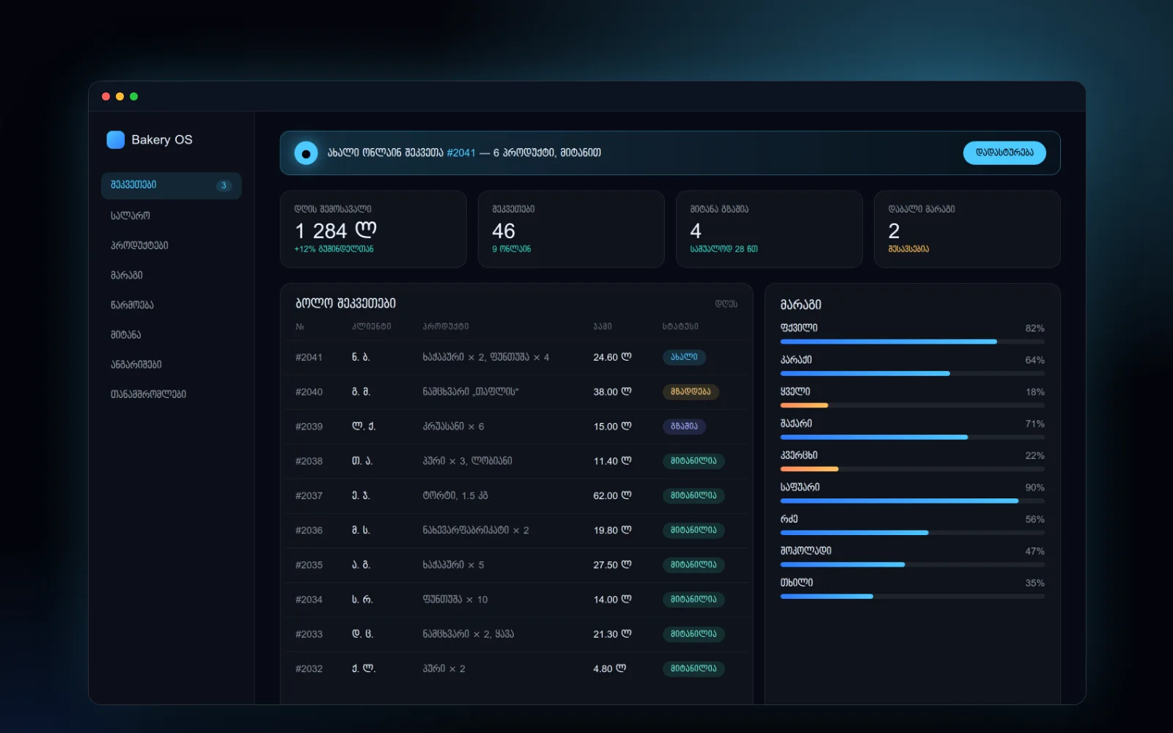Click the შაქარი stock bar at 71%
This screenshot has width=1173, height=733.
913,438
